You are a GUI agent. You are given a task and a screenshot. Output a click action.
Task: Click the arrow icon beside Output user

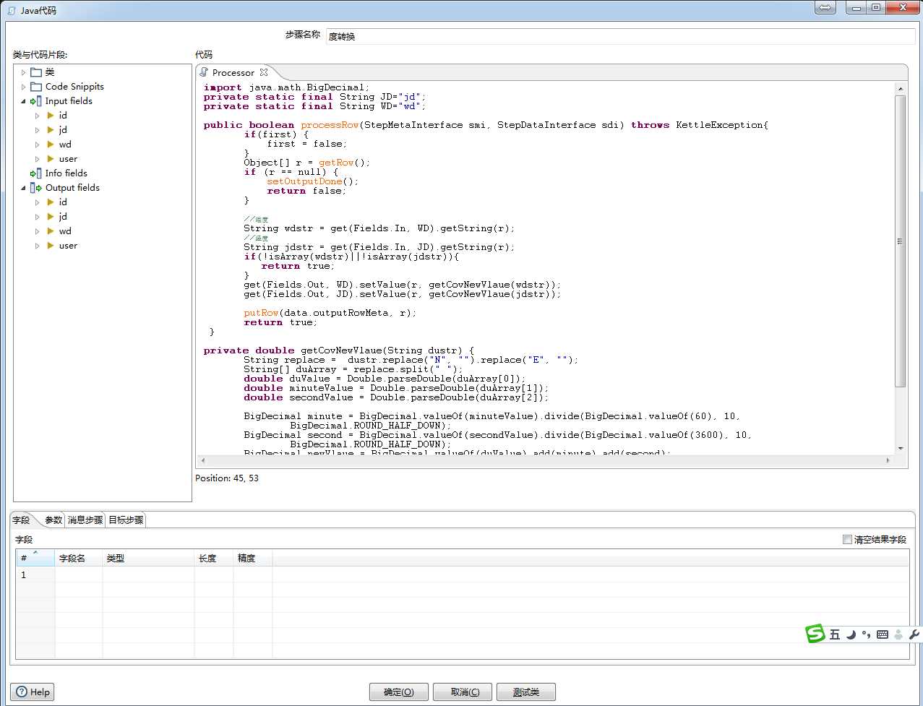(x=51, y=246)
